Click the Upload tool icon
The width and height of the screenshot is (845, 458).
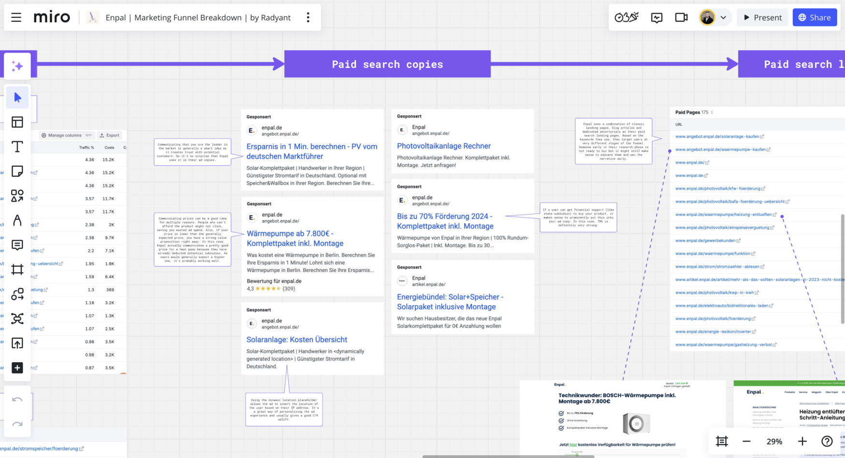tap(17, 343)
